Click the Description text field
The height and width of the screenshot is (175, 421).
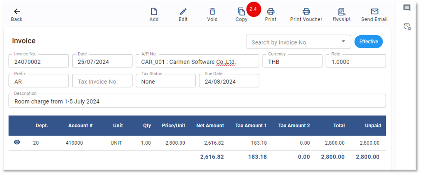pyautogui.click(x=197, y=101)
